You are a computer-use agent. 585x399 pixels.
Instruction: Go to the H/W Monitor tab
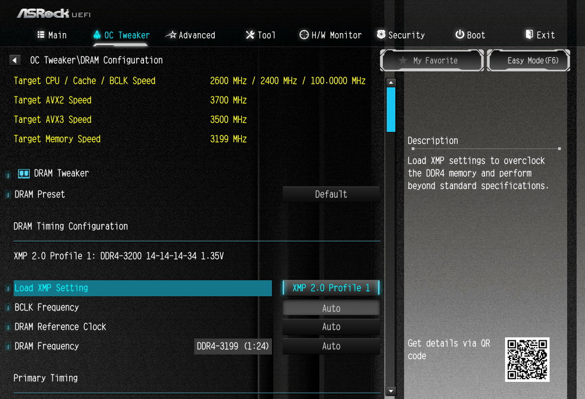coord(331,35)
